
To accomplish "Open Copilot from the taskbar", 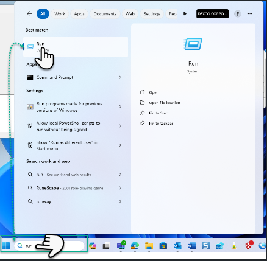I will pyautogui.click(x=93, y=246).
